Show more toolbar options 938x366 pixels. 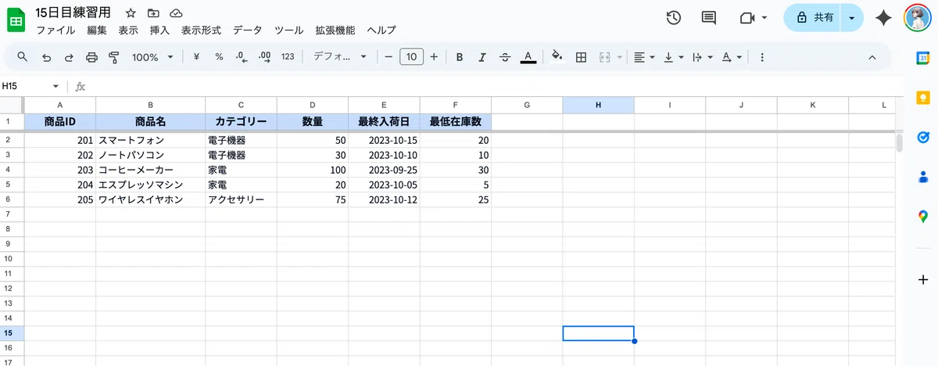click(x=762, y=57)
